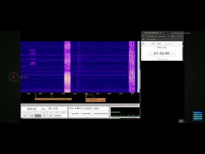This screenshot has height=154, width=205.
Task: Make the filter narrower
Action: pos(88,108)
